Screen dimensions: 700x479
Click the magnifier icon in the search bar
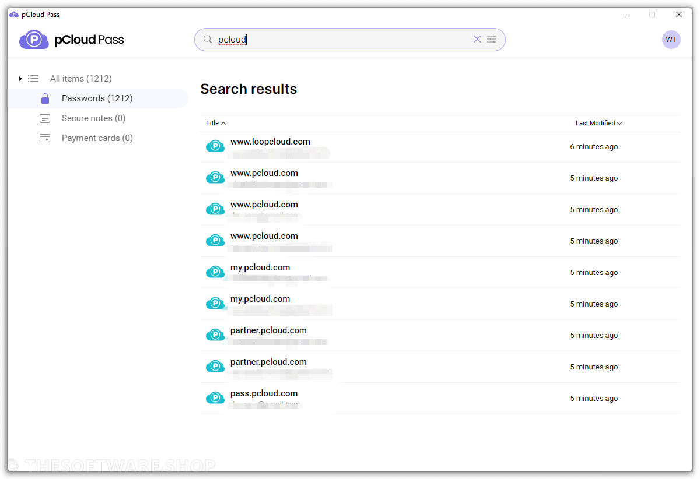point(208,40)
